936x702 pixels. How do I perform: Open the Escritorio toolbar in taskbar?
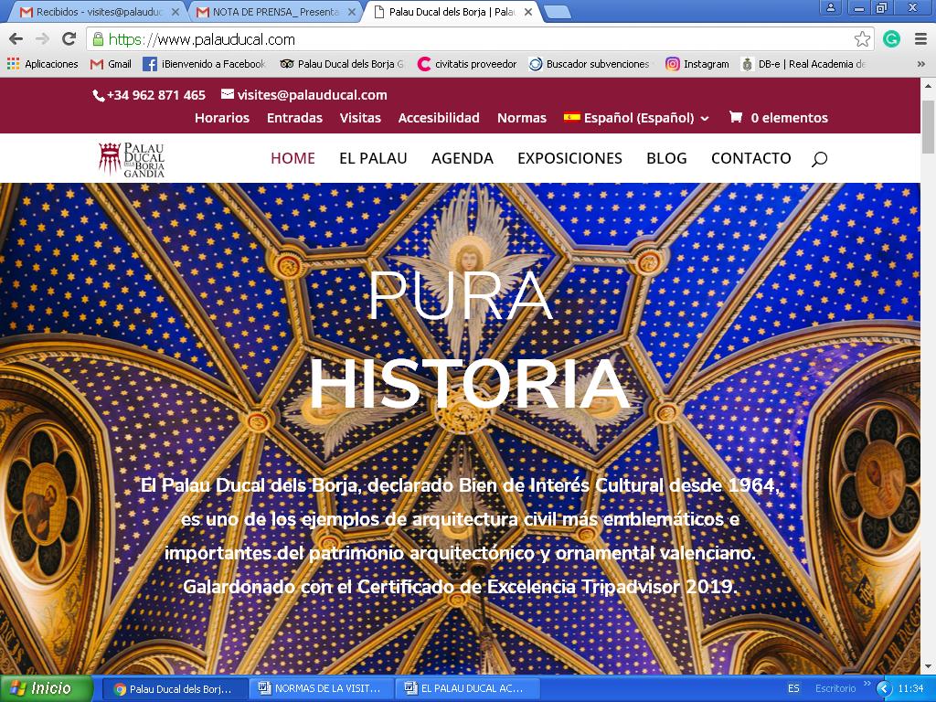(x=835, y=688)
